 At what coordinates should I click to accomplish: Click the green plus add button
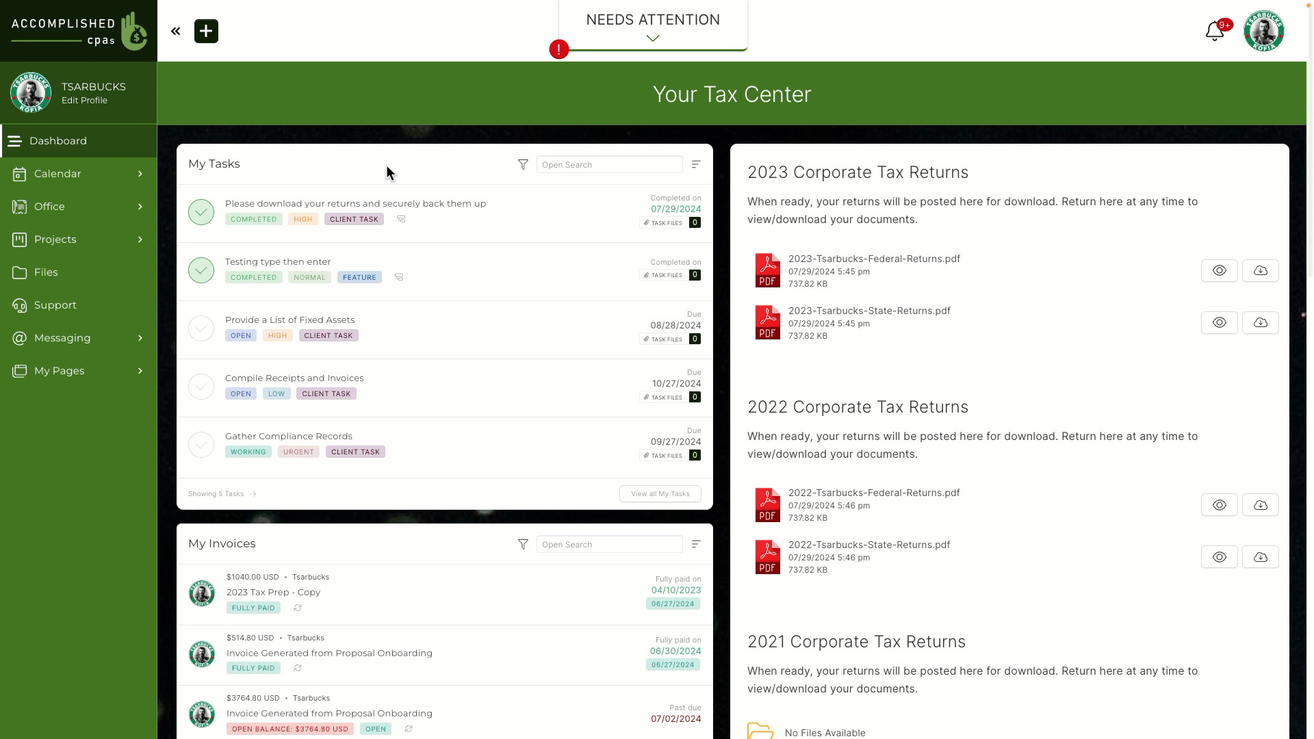click(x=205, y=31)
